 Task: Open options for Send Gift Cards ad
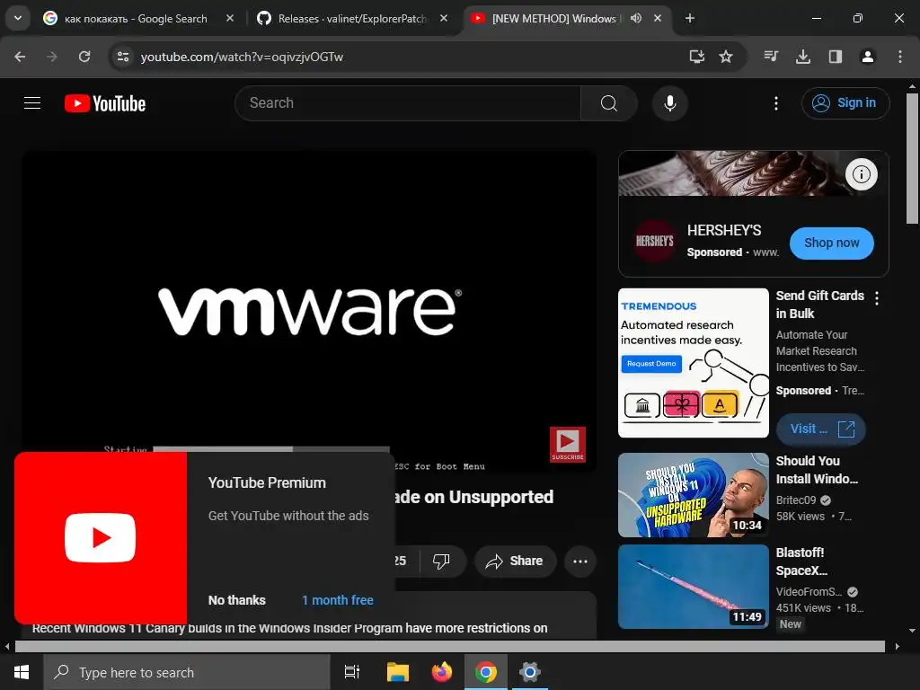[877, 298]
